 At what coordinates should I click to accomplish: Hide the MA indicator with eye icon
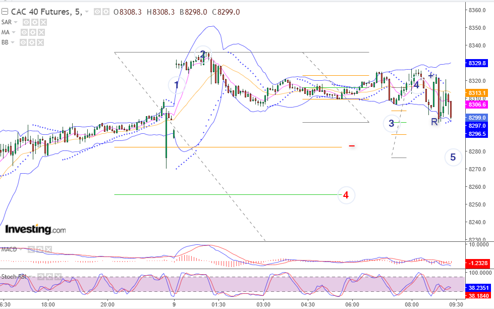coord(24,32)
